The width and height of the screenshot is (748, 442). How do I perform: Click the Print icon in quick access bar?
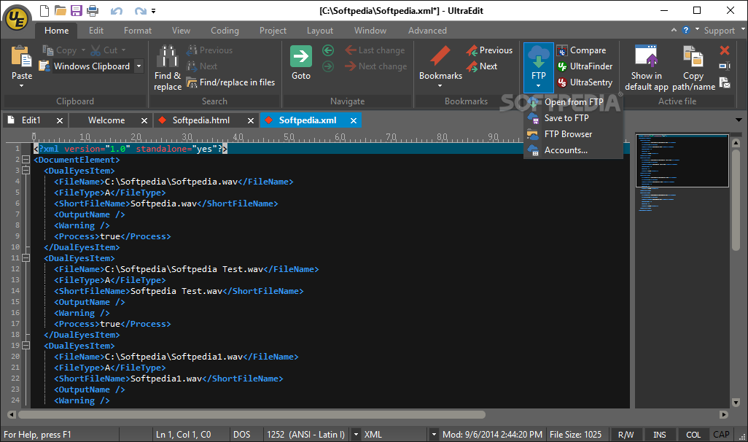pyautogui.click(x=93, y=10)
